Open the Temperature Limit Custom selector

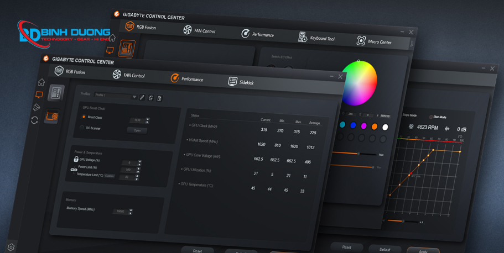pyautogui.click(x=110, y=176)
